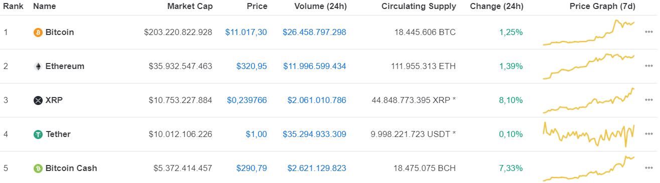Sort table by Market Cap column header
Screen dimensions: 660x183
coord(190,6)
